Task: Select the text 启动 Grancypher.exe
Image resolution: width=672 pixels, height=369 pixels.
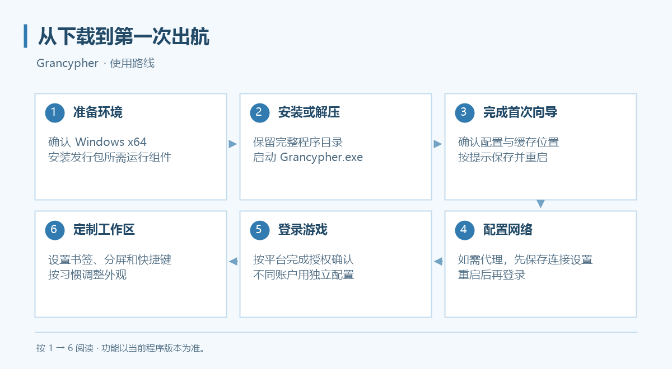Action: [x=308, y=157]
